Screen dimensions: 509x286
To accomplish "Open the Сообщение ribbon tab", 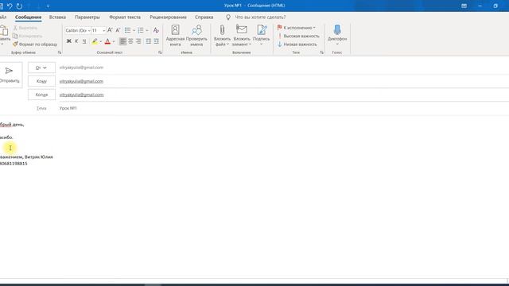I will (29, 17).
